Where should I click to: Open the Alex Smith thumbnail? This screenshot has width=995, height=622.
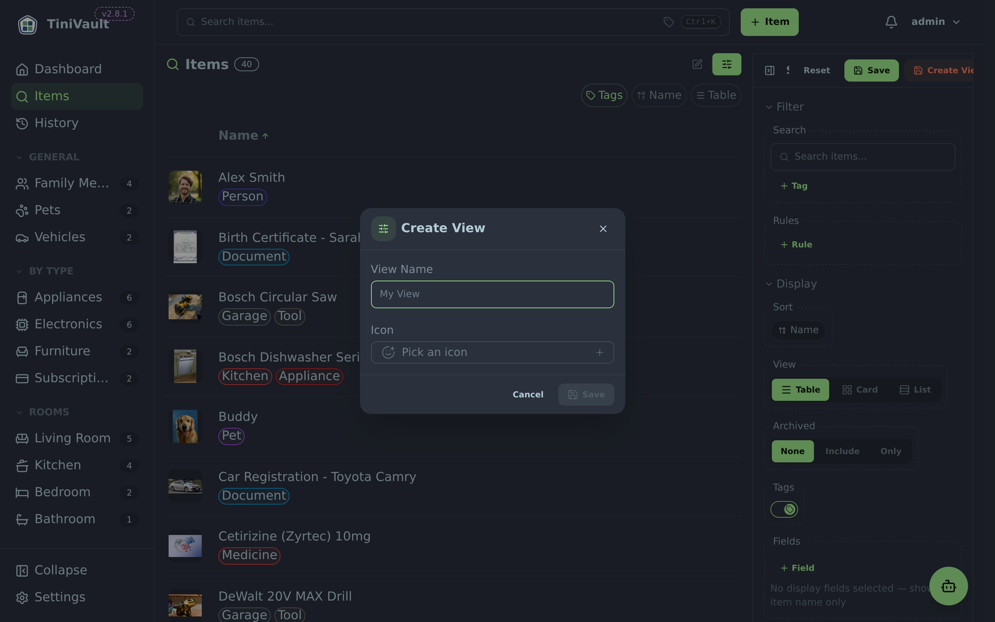coord(185,187)
